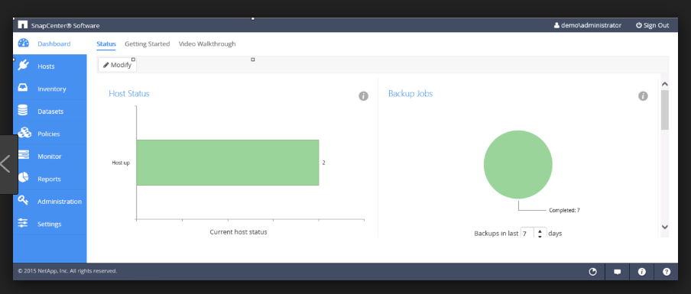Click the Settings sliders icon

click(x=23, y=223)
